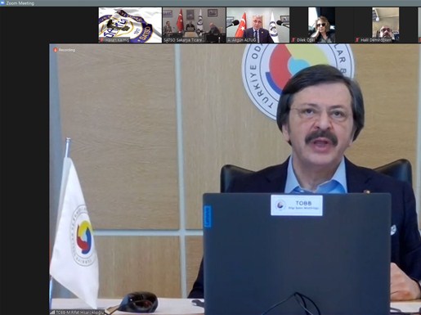This screenshot has width=421, height=315.
Task: Click the Dilek name label text
Action: pos(306,40)
